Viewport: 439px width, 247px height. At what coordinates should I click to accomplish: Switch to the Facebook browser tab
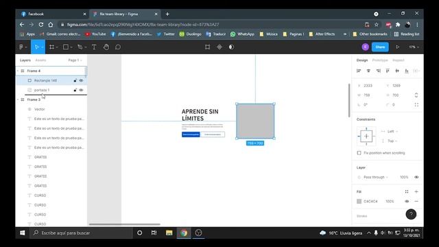click(x=53, y=14)
